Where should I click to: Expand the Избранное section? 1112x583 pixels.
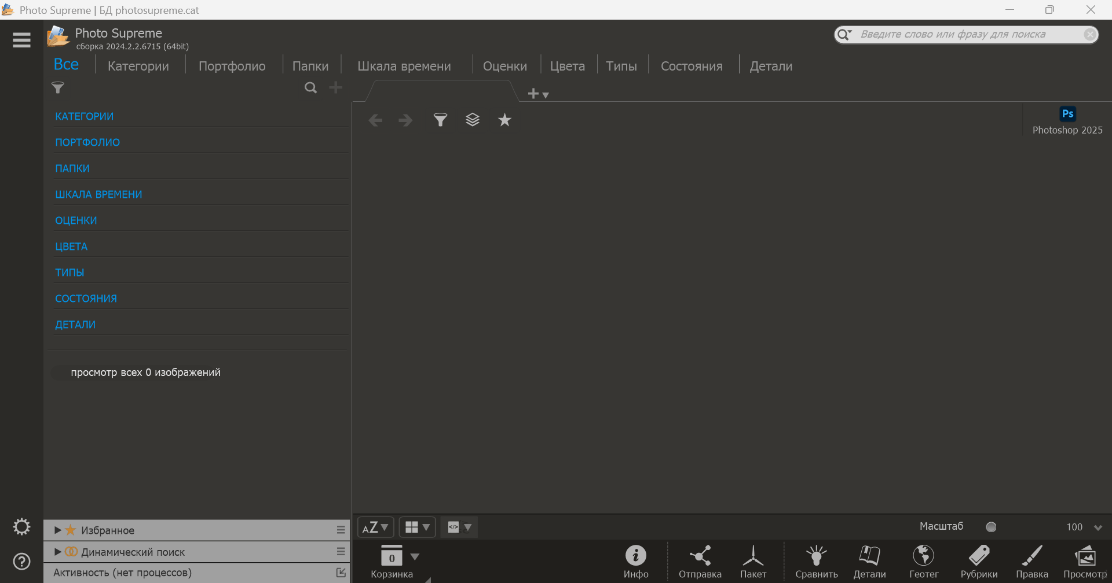[x=57, y=530]
